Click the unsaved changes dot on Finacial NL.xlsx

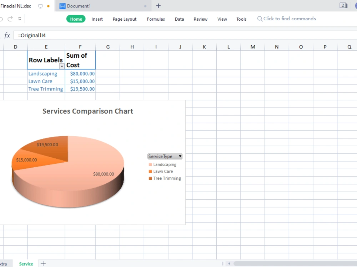tap(48, 6)
